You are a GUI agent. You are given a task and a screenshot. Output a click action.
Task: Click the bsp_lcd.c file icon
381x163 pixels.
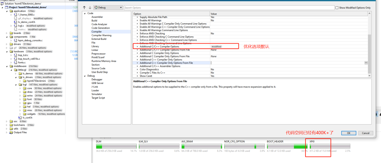15,55
